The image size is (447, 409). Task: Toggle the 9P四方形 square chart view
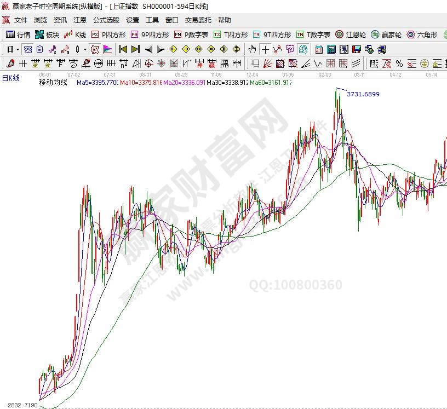coord(150,34)
